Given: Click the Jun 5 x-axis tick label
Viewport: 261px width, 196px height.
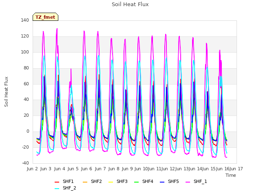Looking at the screenshot, I should click(x=73, y=169).
